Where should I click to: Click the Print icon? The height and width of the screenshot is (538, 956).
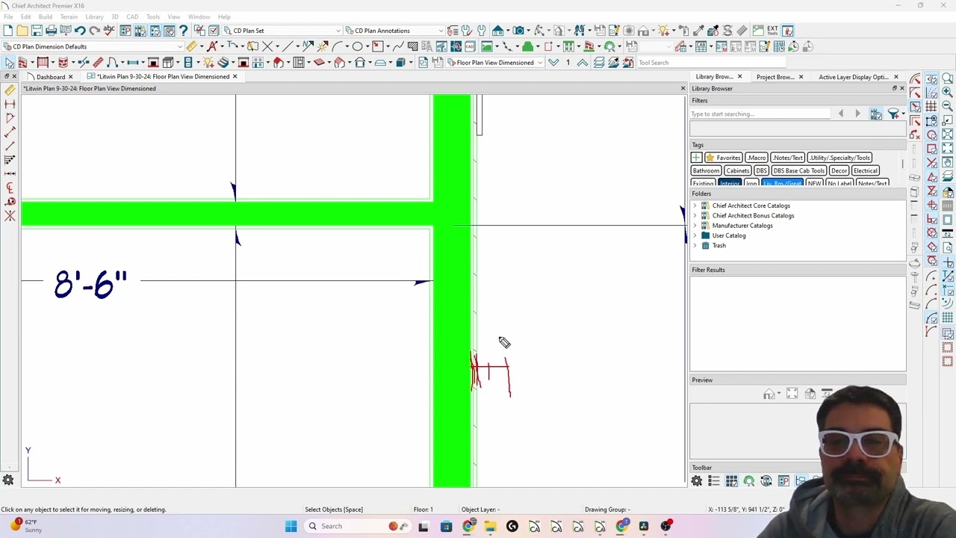click(x=51, y=31)
